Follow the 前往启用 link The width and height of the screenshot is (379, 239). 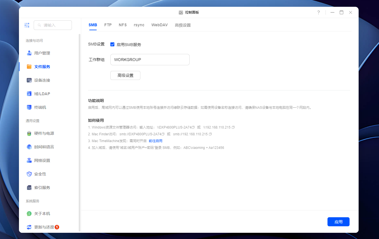click(x=156, y=141)
